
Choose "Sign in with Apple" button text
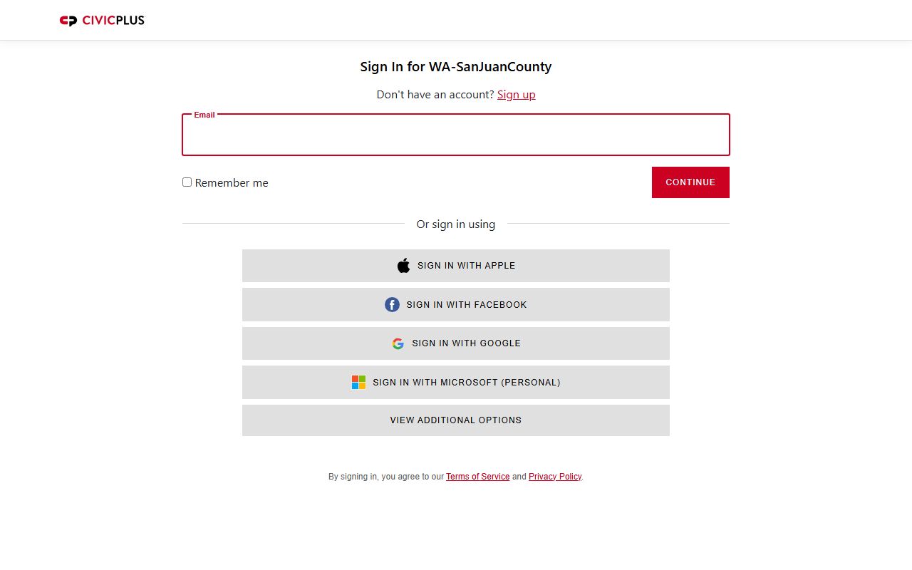coord(466,266)
